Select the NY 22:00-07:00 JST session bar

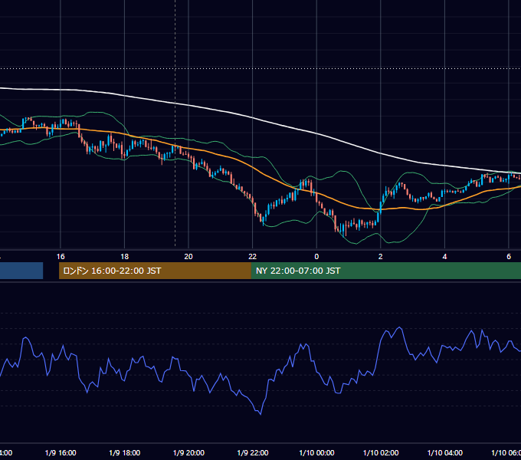coord(385,271)
